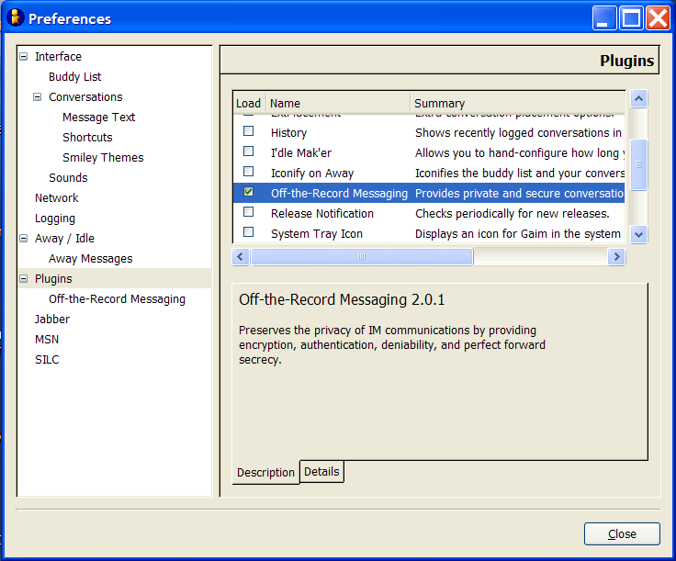This screenshot has width=676, height=561.
Task: Click the vertical scrollbar thumb
Action: 638,164
